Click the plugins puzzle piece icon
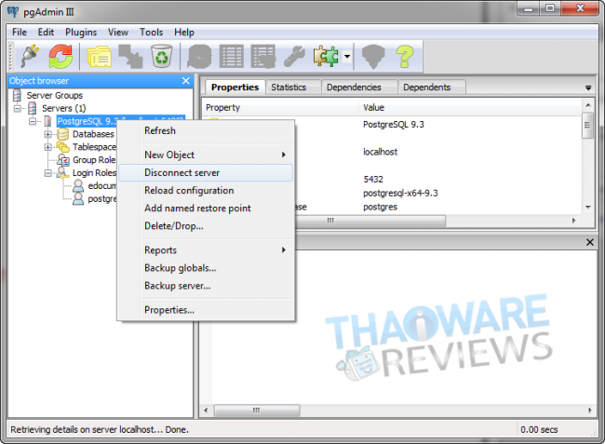605x444 pixels. pos(326,57)
